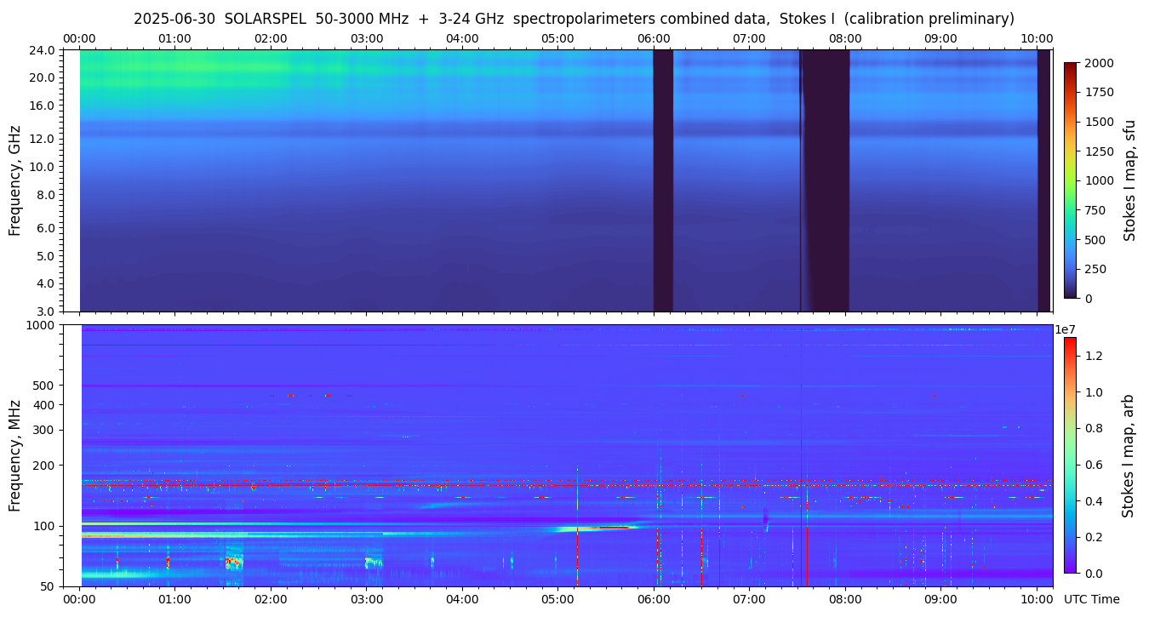Screen dimensions: 1149x617
Task: Select the "Stokes I map, arb" label
Action: 1128,455
